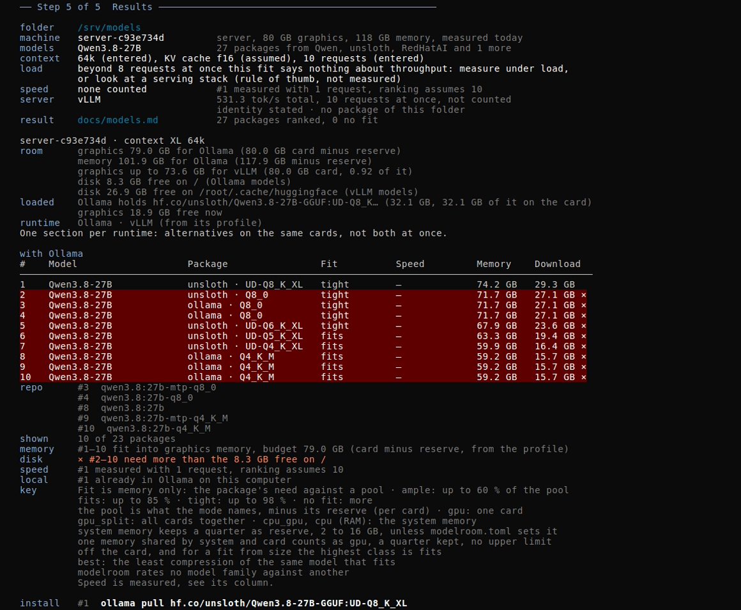Click 'Speed is measured, see its column.' line

(x=176, y=583)
